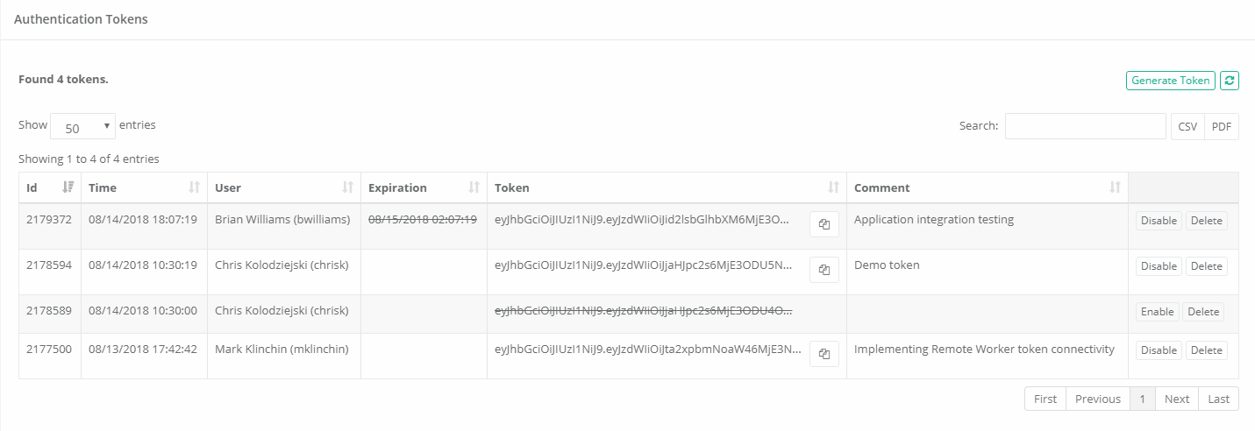Image resolution: width=1255 pixels, height=431 pixels.
Task: Sort by Time column arrows
Action: coord(195,187)
